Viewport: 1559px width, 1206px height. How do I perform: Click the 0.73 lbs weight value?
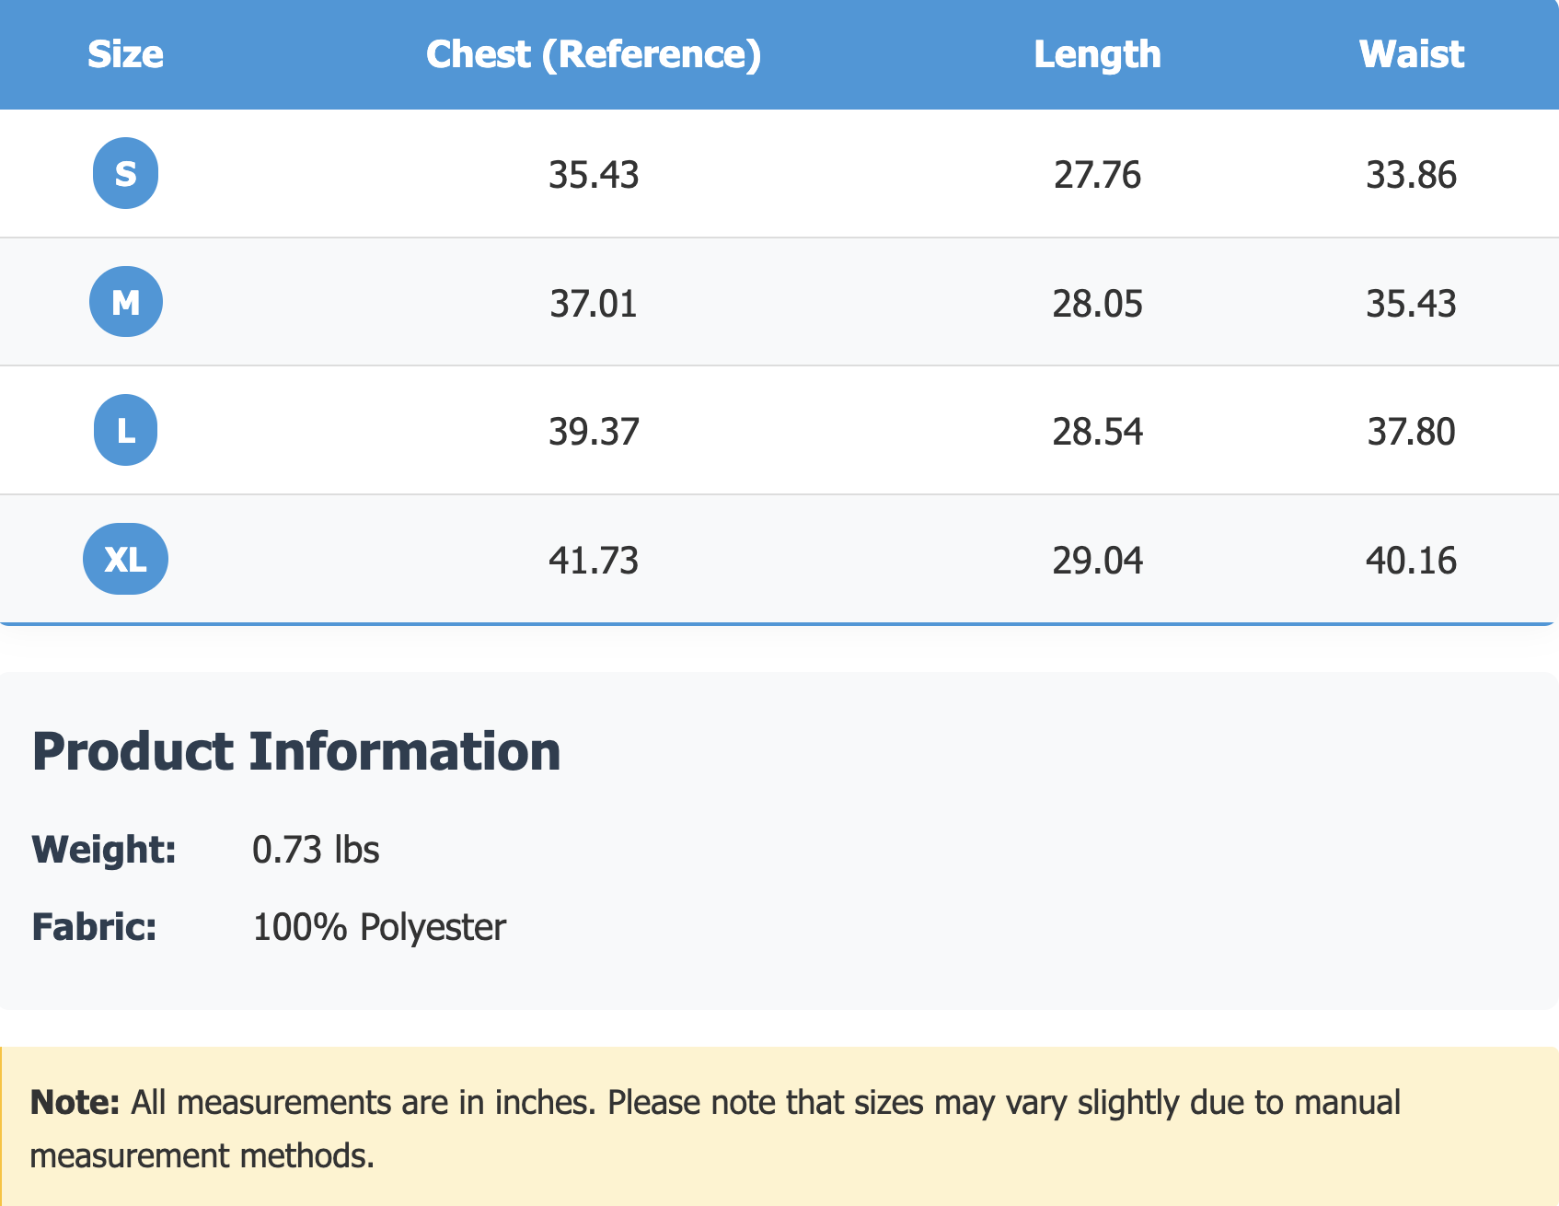coord(316,849)
